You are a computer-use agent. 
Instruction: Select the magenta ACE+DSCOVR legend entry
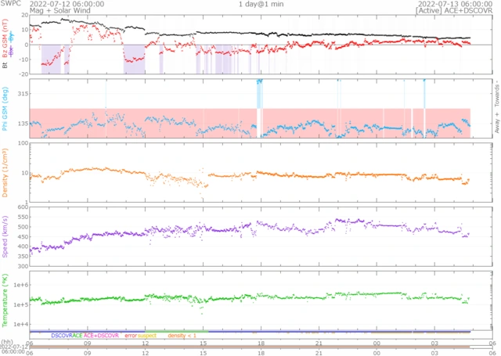[101, 336]
